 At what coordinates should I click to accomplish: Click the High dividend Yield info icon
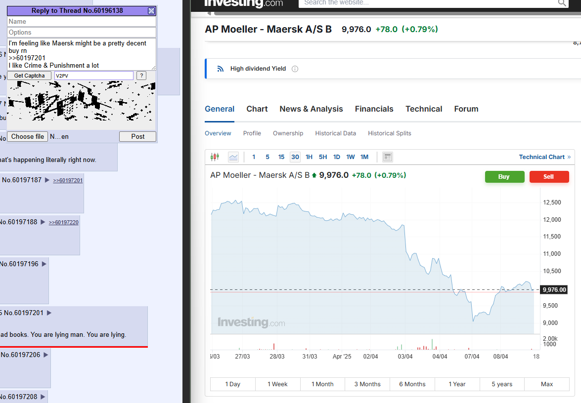pyautogui.click(x=295, y=69)
